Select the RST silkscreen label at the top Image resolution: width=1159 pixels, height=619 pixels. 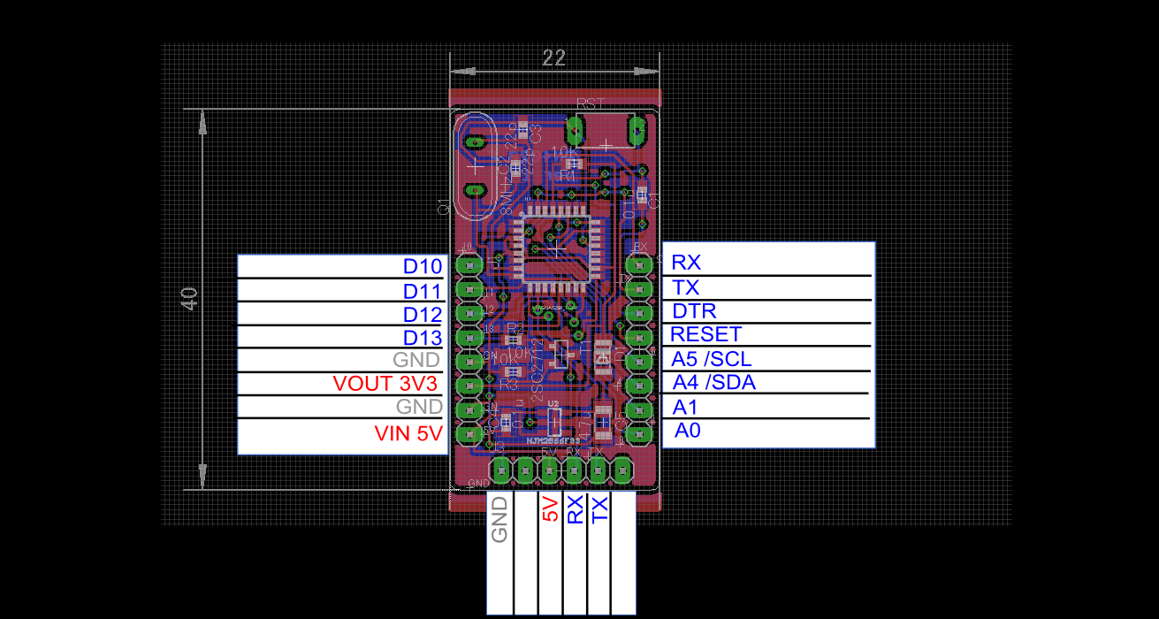click(x=588, y=102)
